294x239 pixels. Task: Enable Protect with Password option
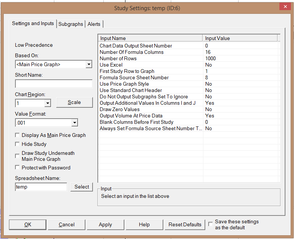(18, 168)
